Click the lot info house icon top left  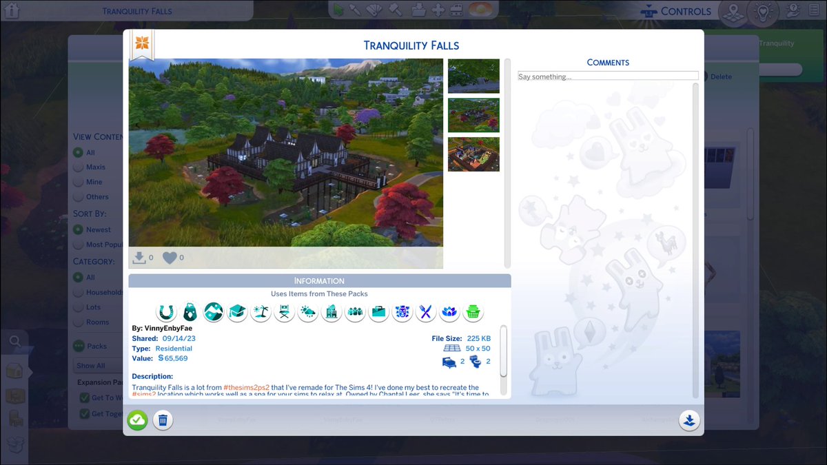tap(12, 10)
